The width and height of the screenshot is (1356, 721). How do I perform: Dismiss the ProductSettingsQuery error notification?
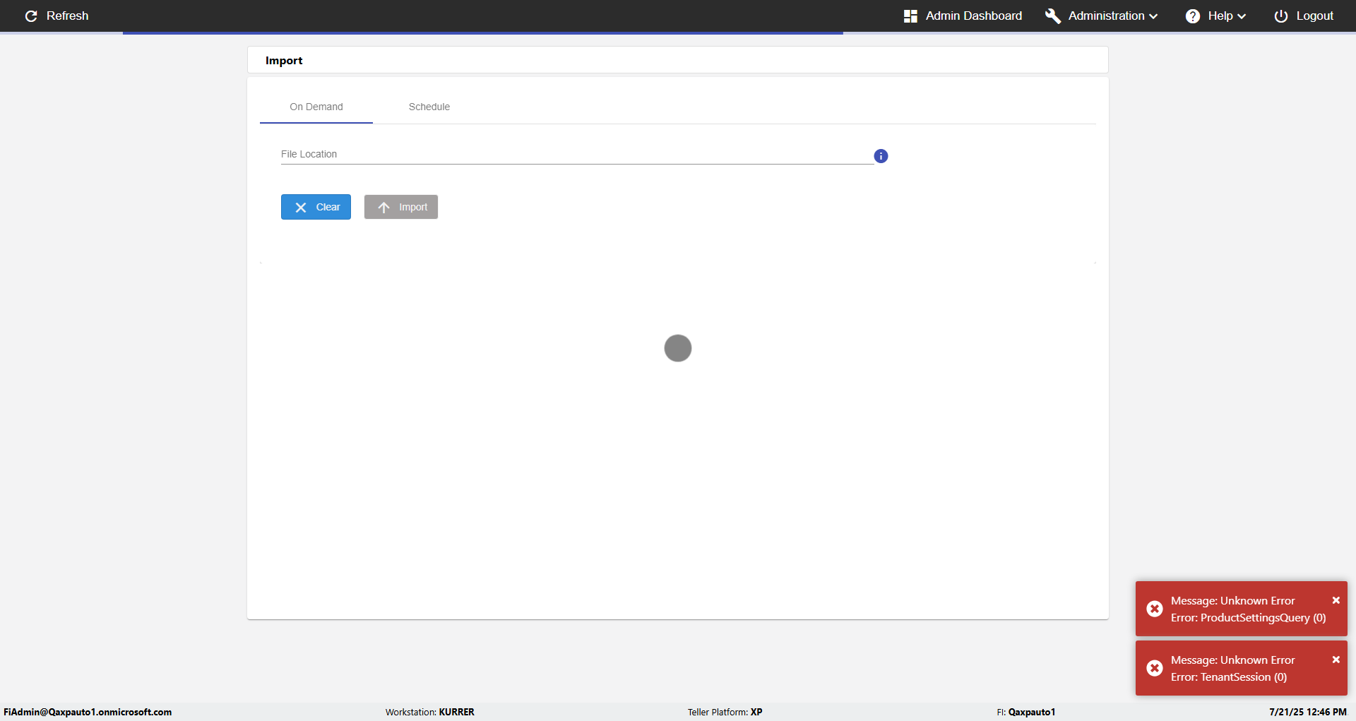pyautogui.click(x=1336, y=600)
